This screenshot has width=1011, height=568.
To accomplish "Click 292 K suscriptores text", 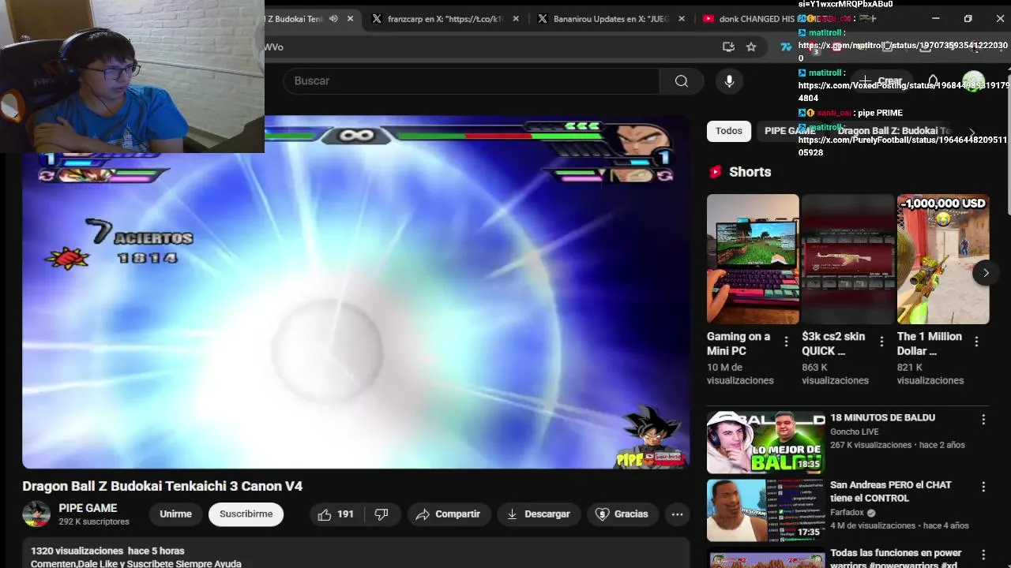I will point(93,521).
